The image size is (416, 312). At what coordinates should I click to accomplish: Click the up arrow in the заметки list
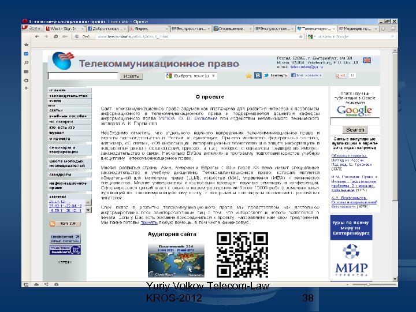tap(88, 202)
